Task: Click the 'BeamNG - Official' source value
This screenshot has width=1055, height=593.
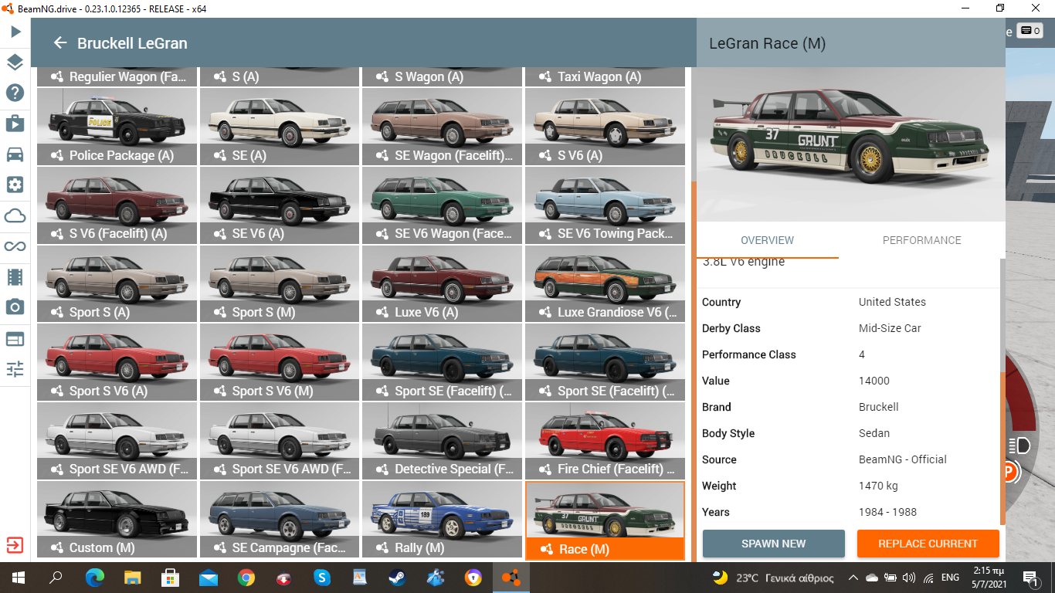Action: (x=903, y=459)
